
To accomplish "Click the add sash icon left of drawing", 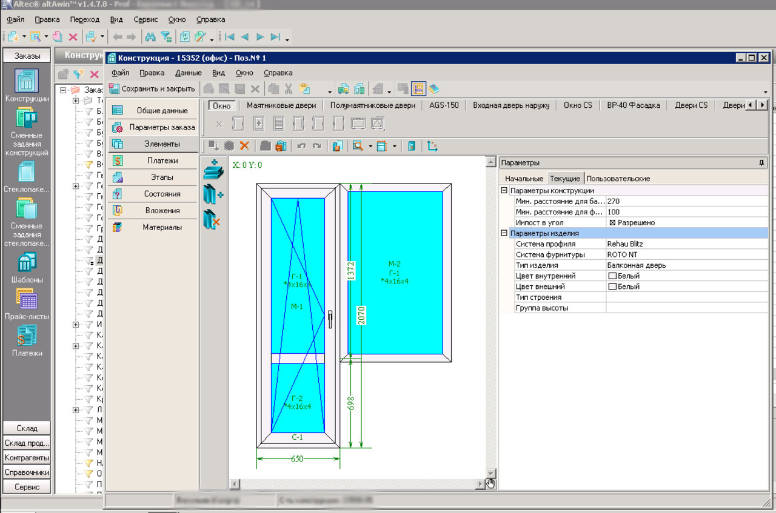I will [x=213, y=194].
